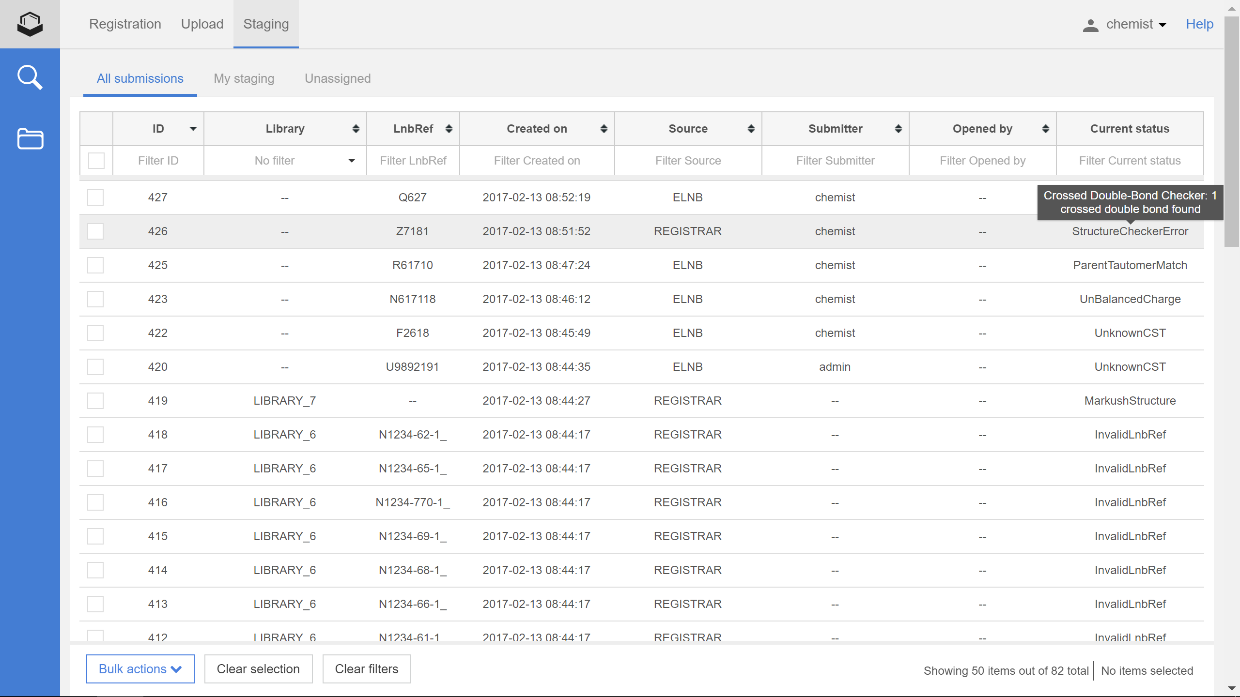Screen dimensions: 1240x697
Task: Select checkbox for submission 427
Action: point(95,197)
